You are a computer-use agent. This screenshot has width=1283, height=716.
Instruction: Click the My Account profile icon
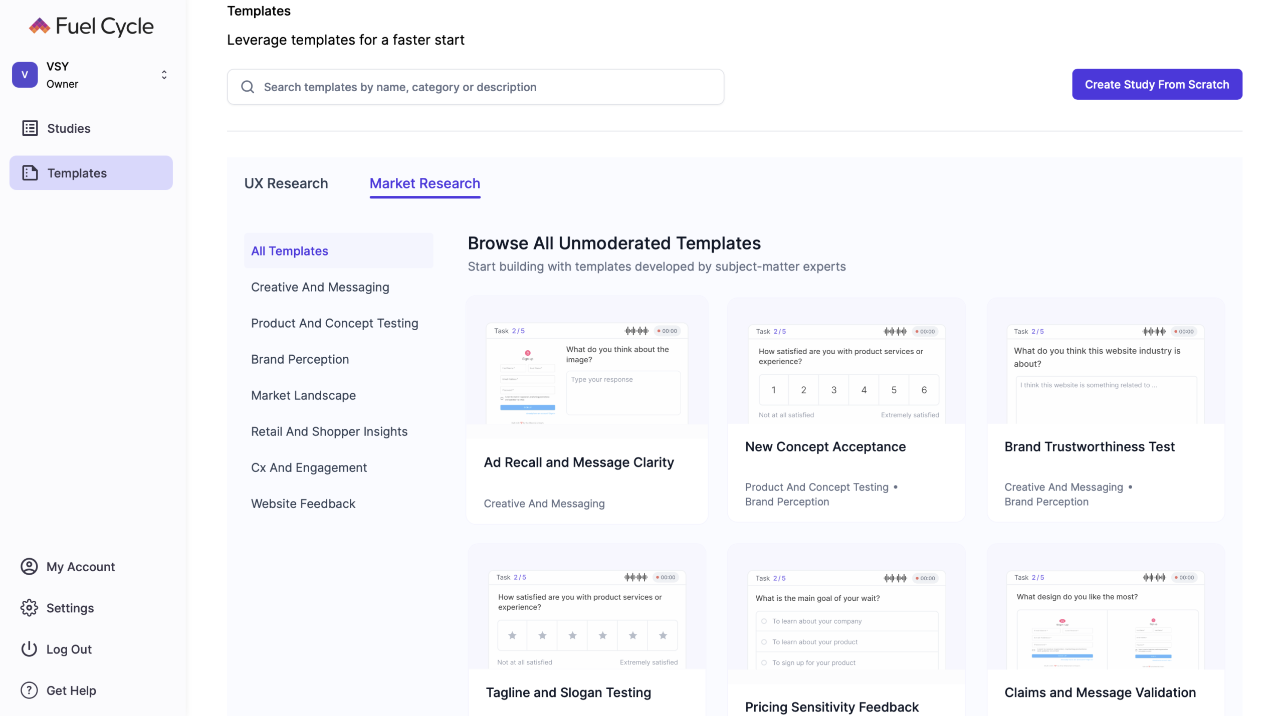pos(29,566)
